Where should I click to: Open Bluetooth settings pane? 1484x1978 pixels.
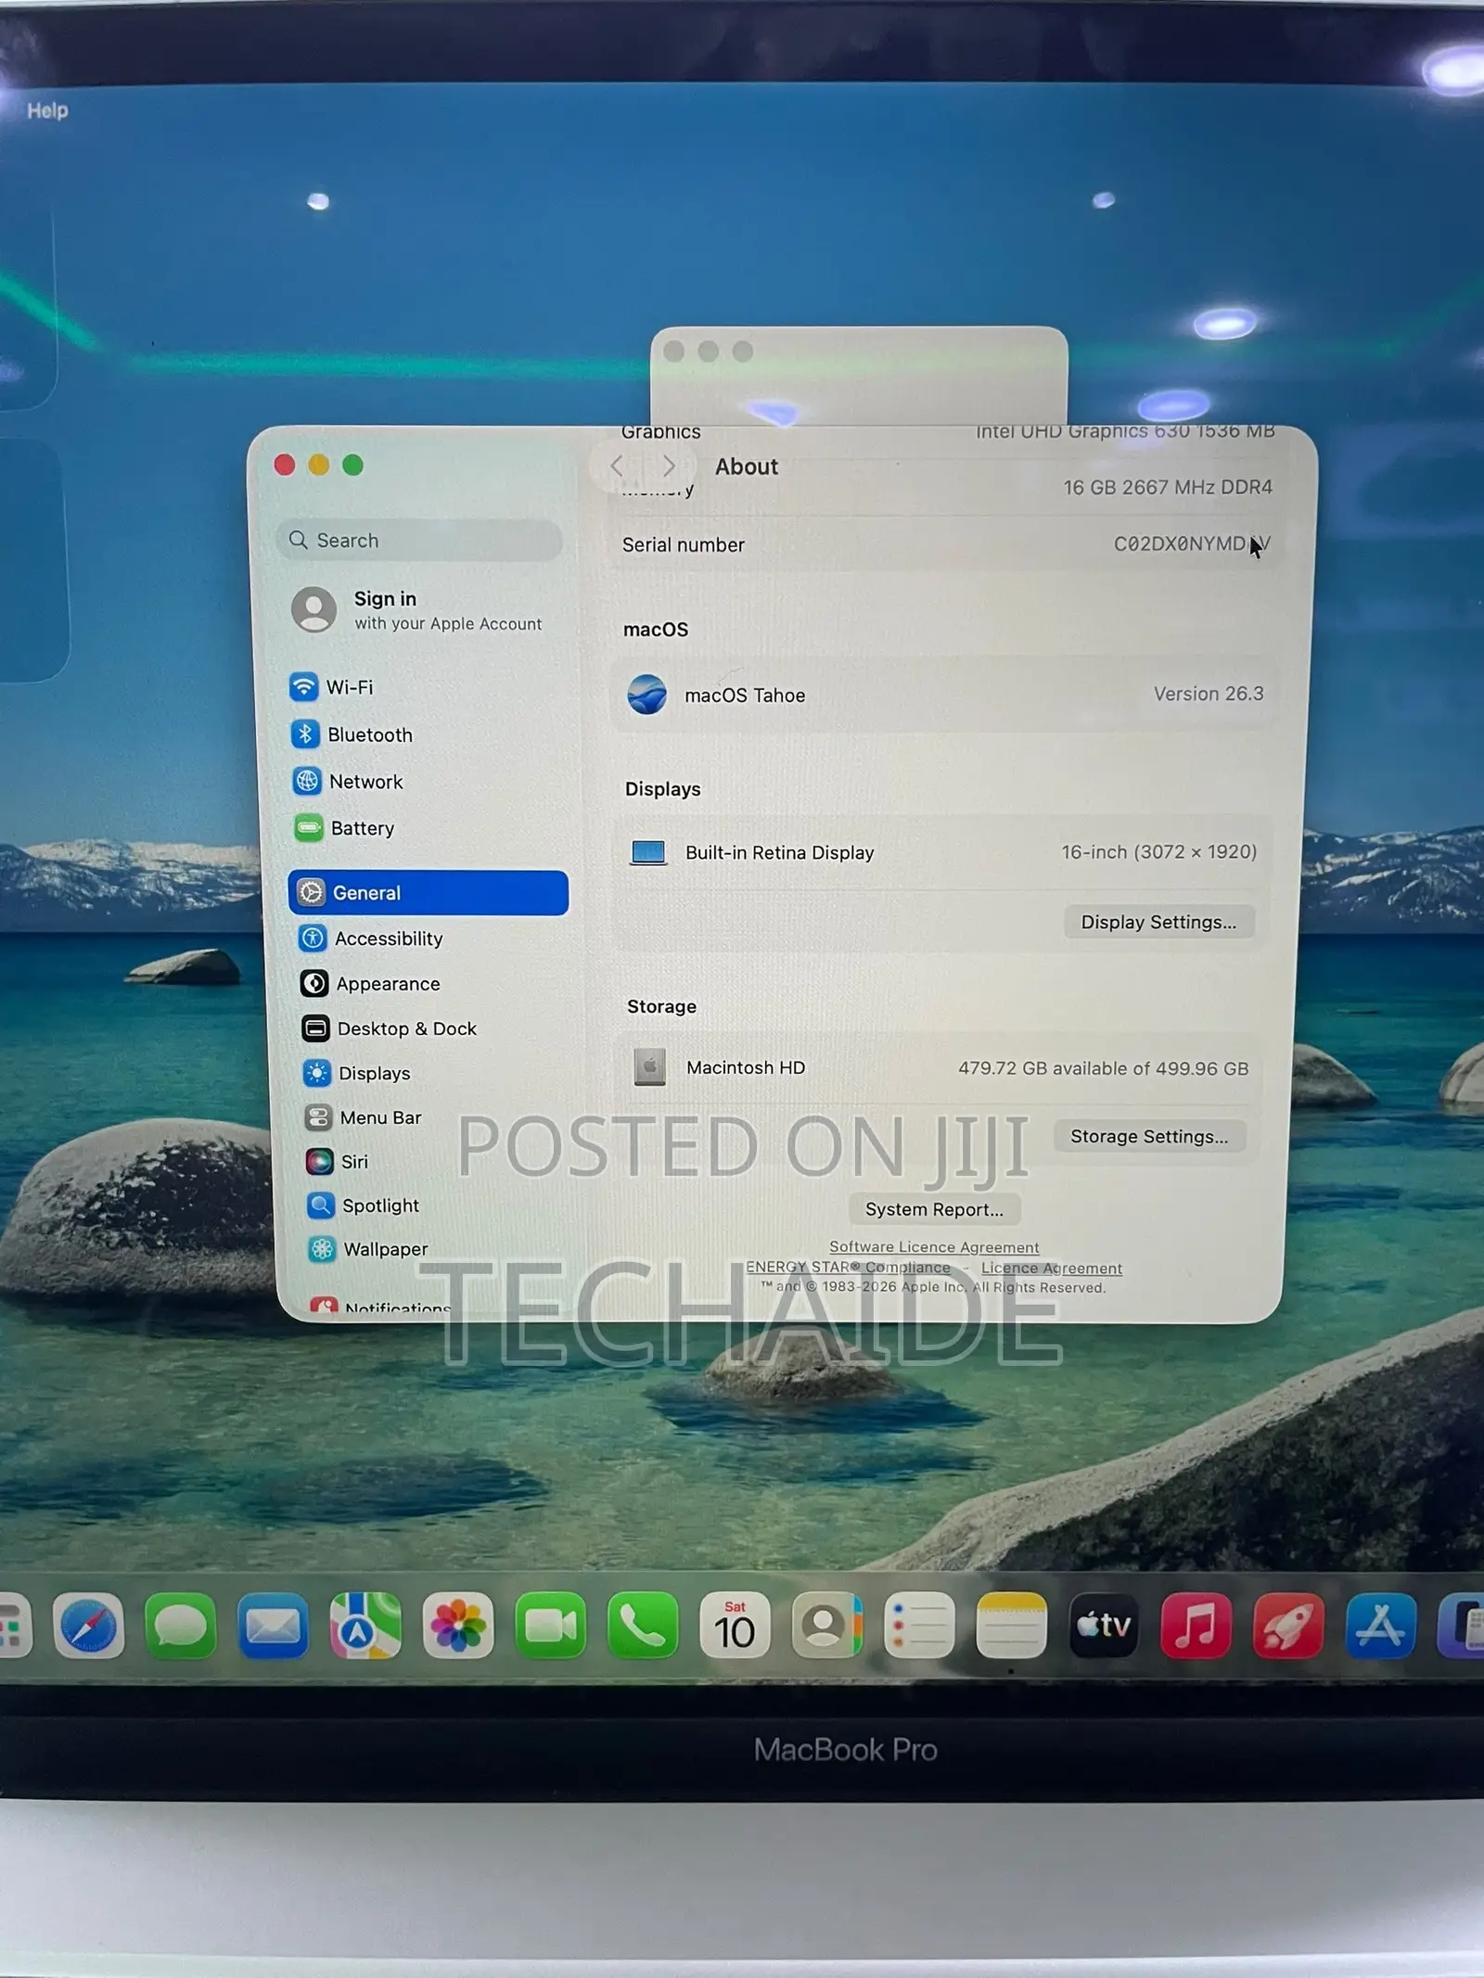352,734
